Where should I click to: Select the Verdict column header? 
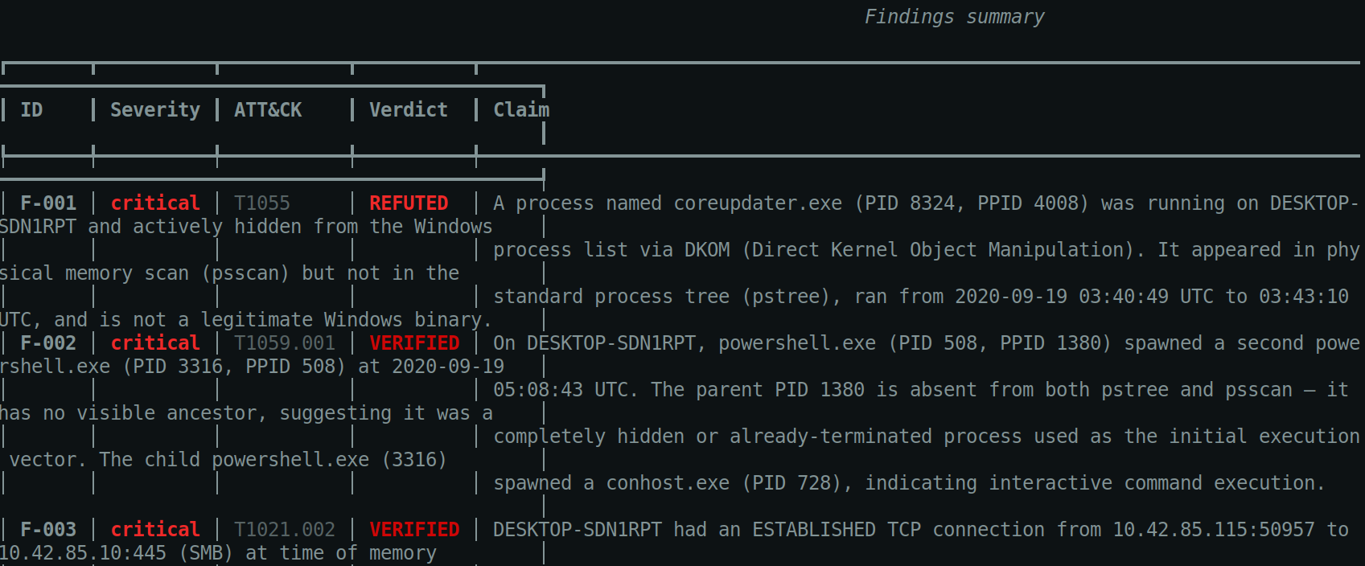click(x=409, y=110)
